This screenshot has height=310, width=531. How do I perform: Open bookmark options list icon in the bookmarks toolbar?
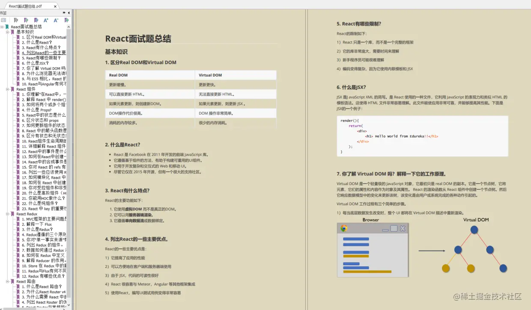(3, 20)
